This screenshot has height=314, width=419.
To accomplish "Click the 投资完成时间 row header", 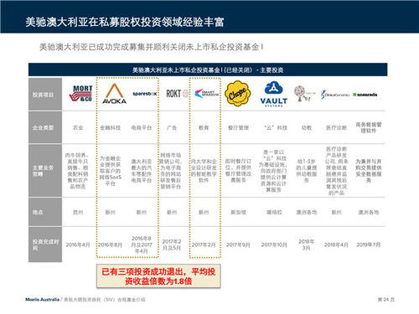I will (x=45, y=245).
